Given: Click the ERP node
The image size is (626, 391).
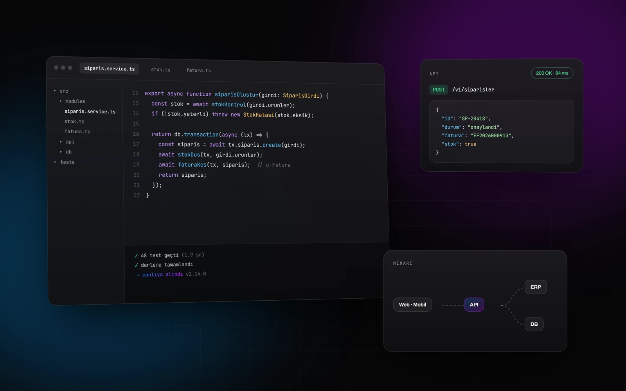Looking at the screenshot, I should click(536, 287).
